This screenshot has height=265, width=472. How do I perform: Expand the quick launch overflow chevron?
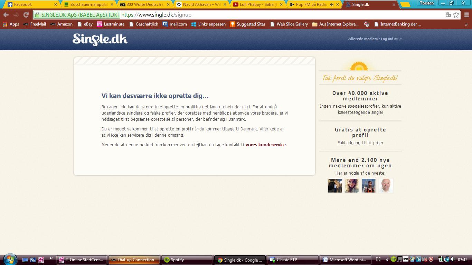tap(51, 258)
